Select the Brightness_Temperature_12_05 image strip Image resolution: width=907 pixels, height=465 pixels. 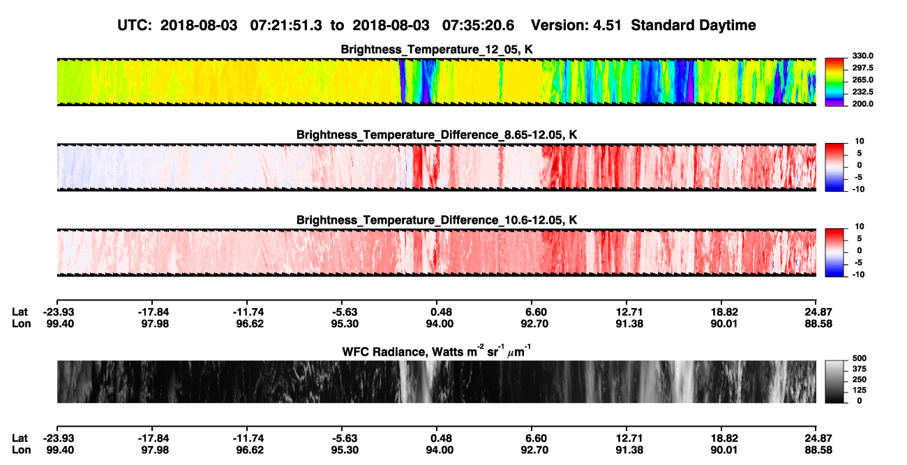(x=436, y=82)
